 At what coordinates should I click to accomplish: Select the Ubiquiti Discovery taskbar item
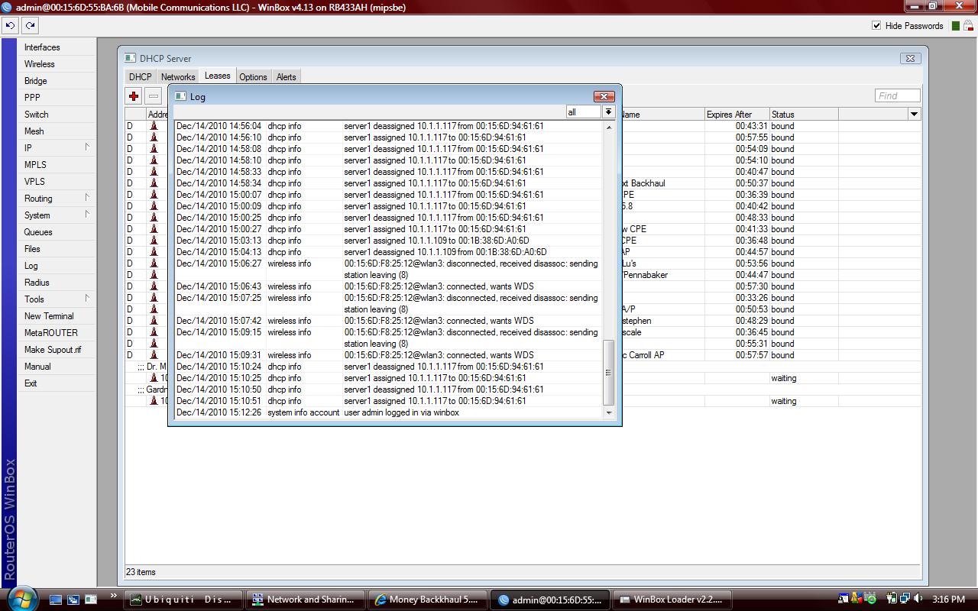(182, 599)
